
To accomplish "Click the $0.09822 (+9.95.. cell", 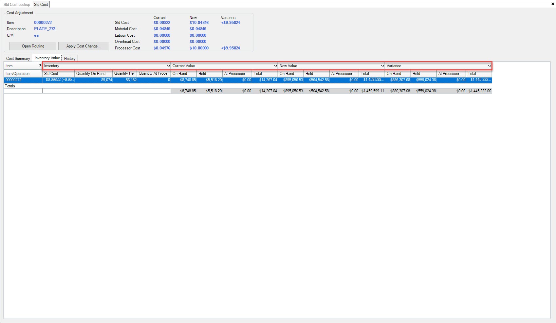I will click(x=58, y=80).
